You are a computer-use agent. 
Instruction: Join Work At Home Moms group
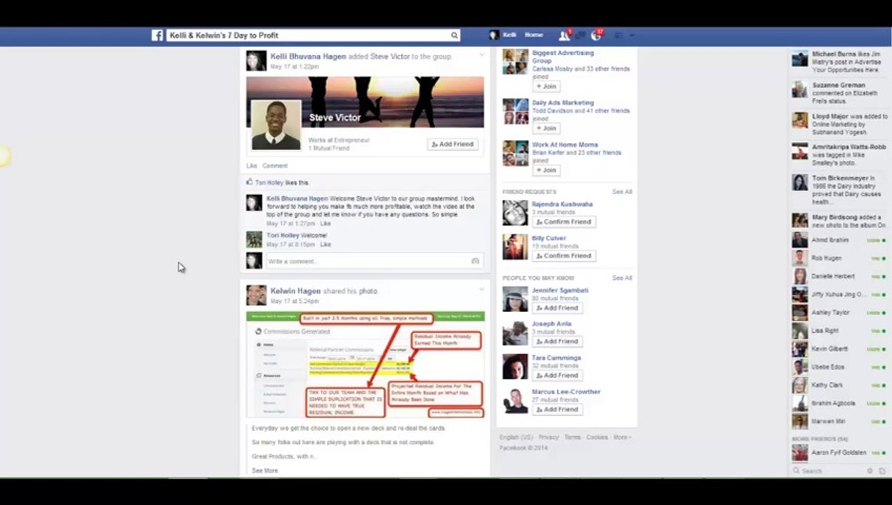click(546, 170)
